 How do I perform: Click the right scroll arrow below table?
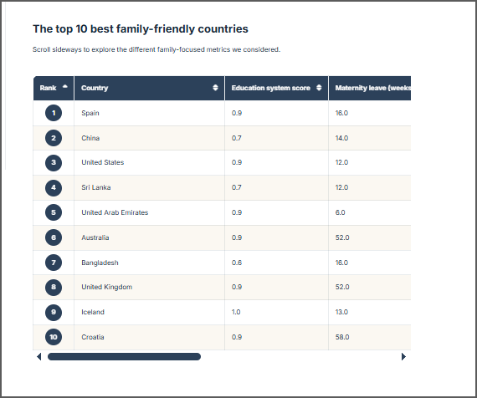pyautogui.click(x=403, y=357)
